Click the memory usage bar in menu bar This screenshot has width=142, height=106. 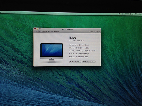coord(136,14)
